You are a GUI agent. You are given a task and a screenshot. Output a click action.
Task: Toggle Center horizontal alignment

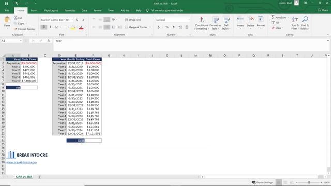click(x=100, y=27)
